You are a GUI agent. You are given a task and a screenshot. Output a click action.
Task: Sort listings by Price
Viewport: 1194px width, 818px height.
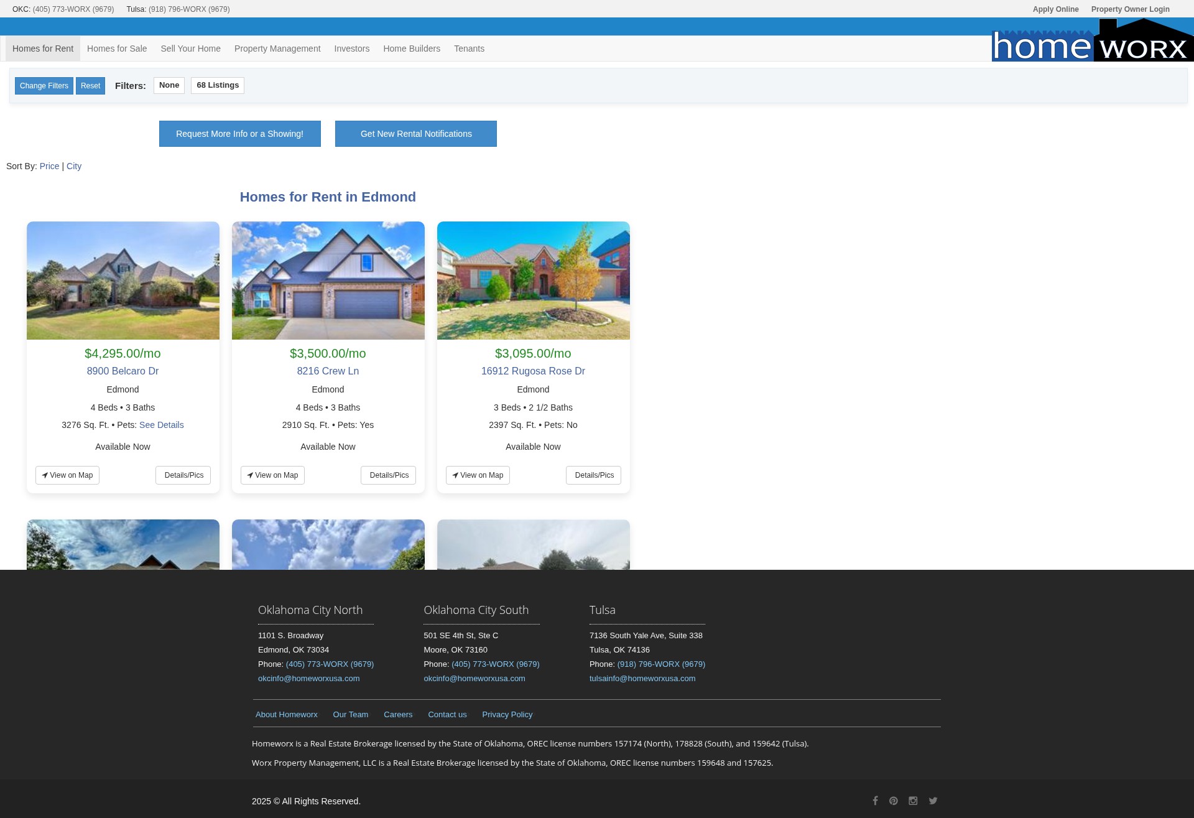[49, 166]
